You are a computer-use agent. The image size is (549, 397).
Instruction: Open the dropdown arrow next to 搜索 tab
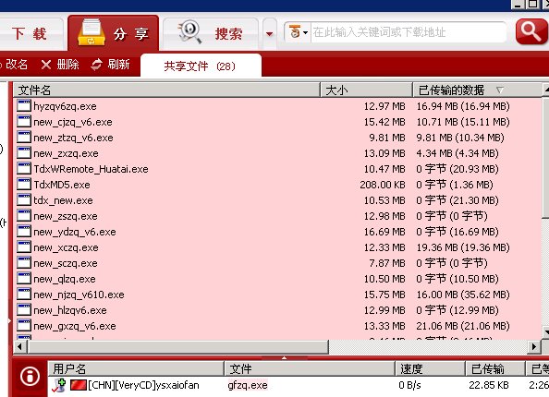269,34
